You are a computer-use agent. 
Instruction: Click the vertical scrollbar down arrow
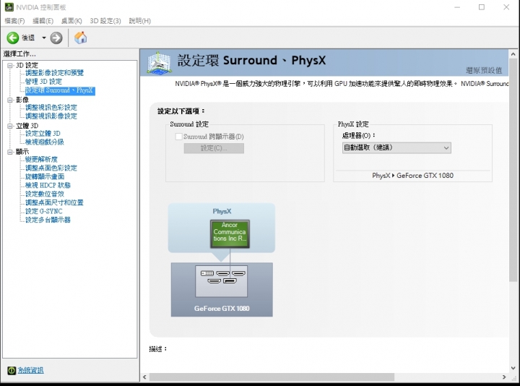(x=513, y=368)
